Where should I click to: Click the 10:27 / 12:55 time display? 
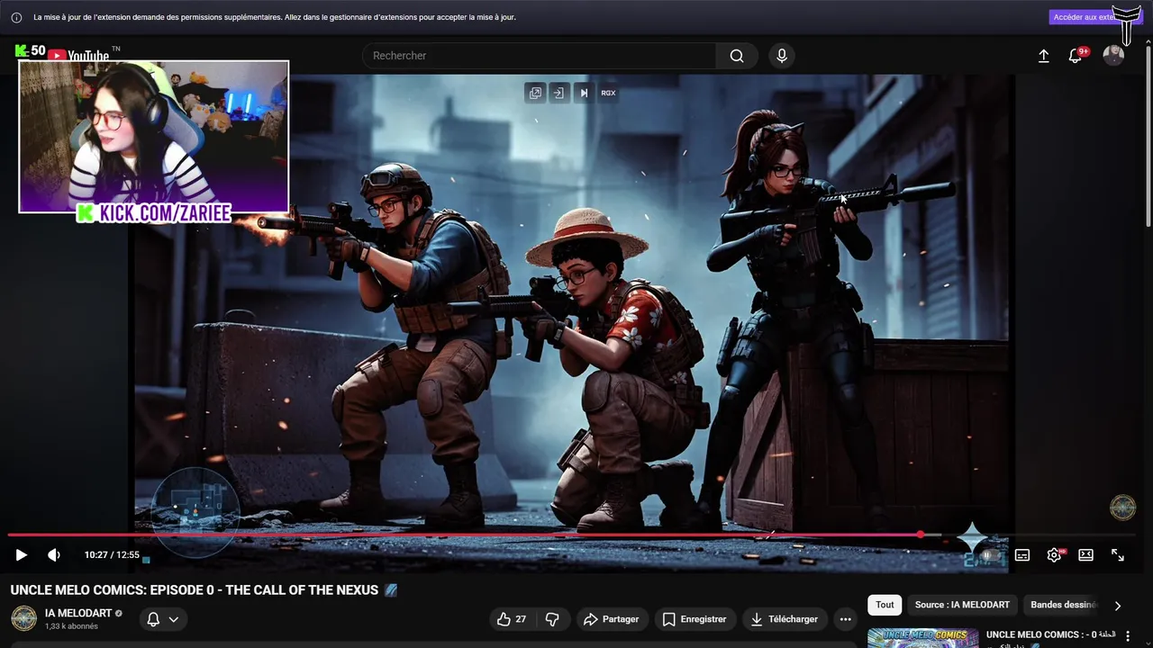(x=112, y=555)
